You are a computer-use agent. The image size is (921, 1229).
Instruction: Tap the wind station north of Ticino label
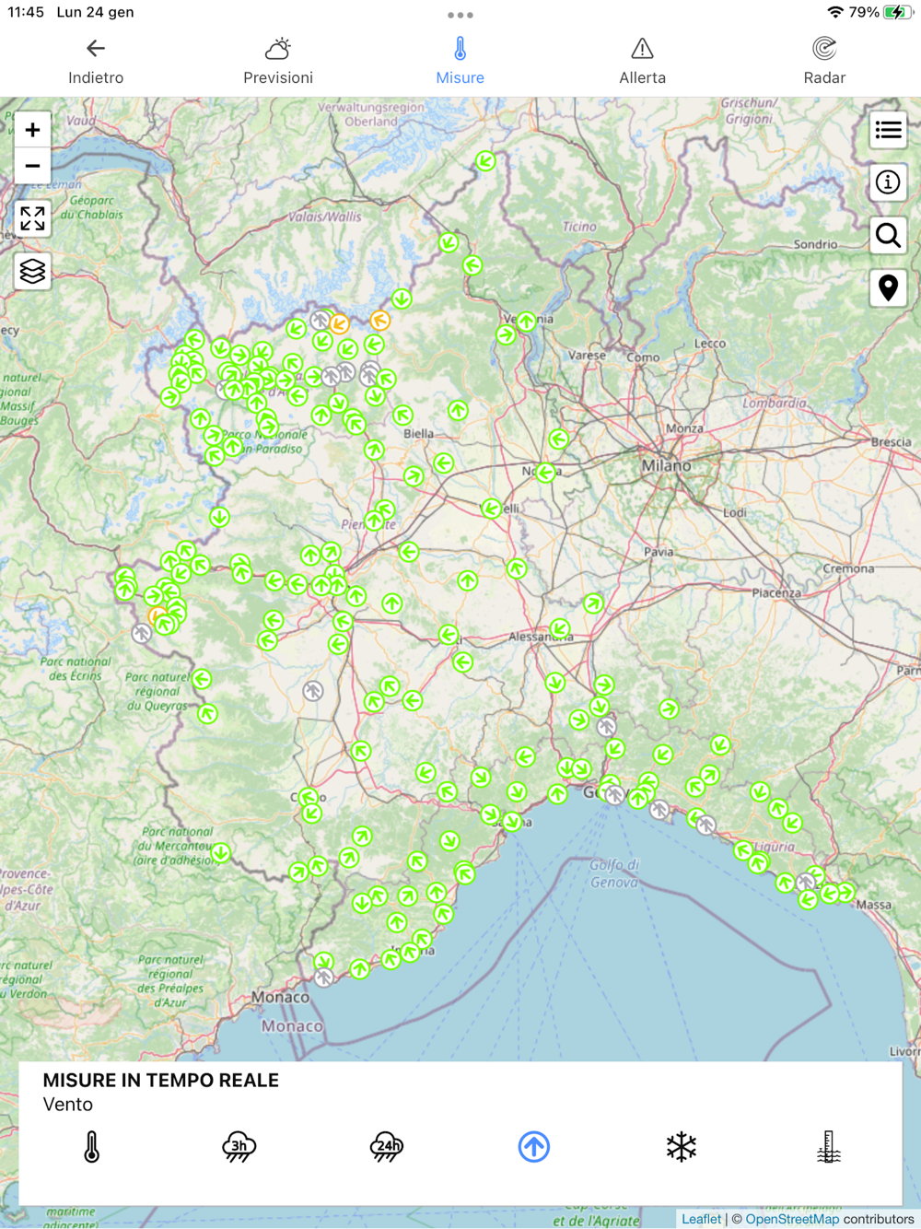click(485, 161)
